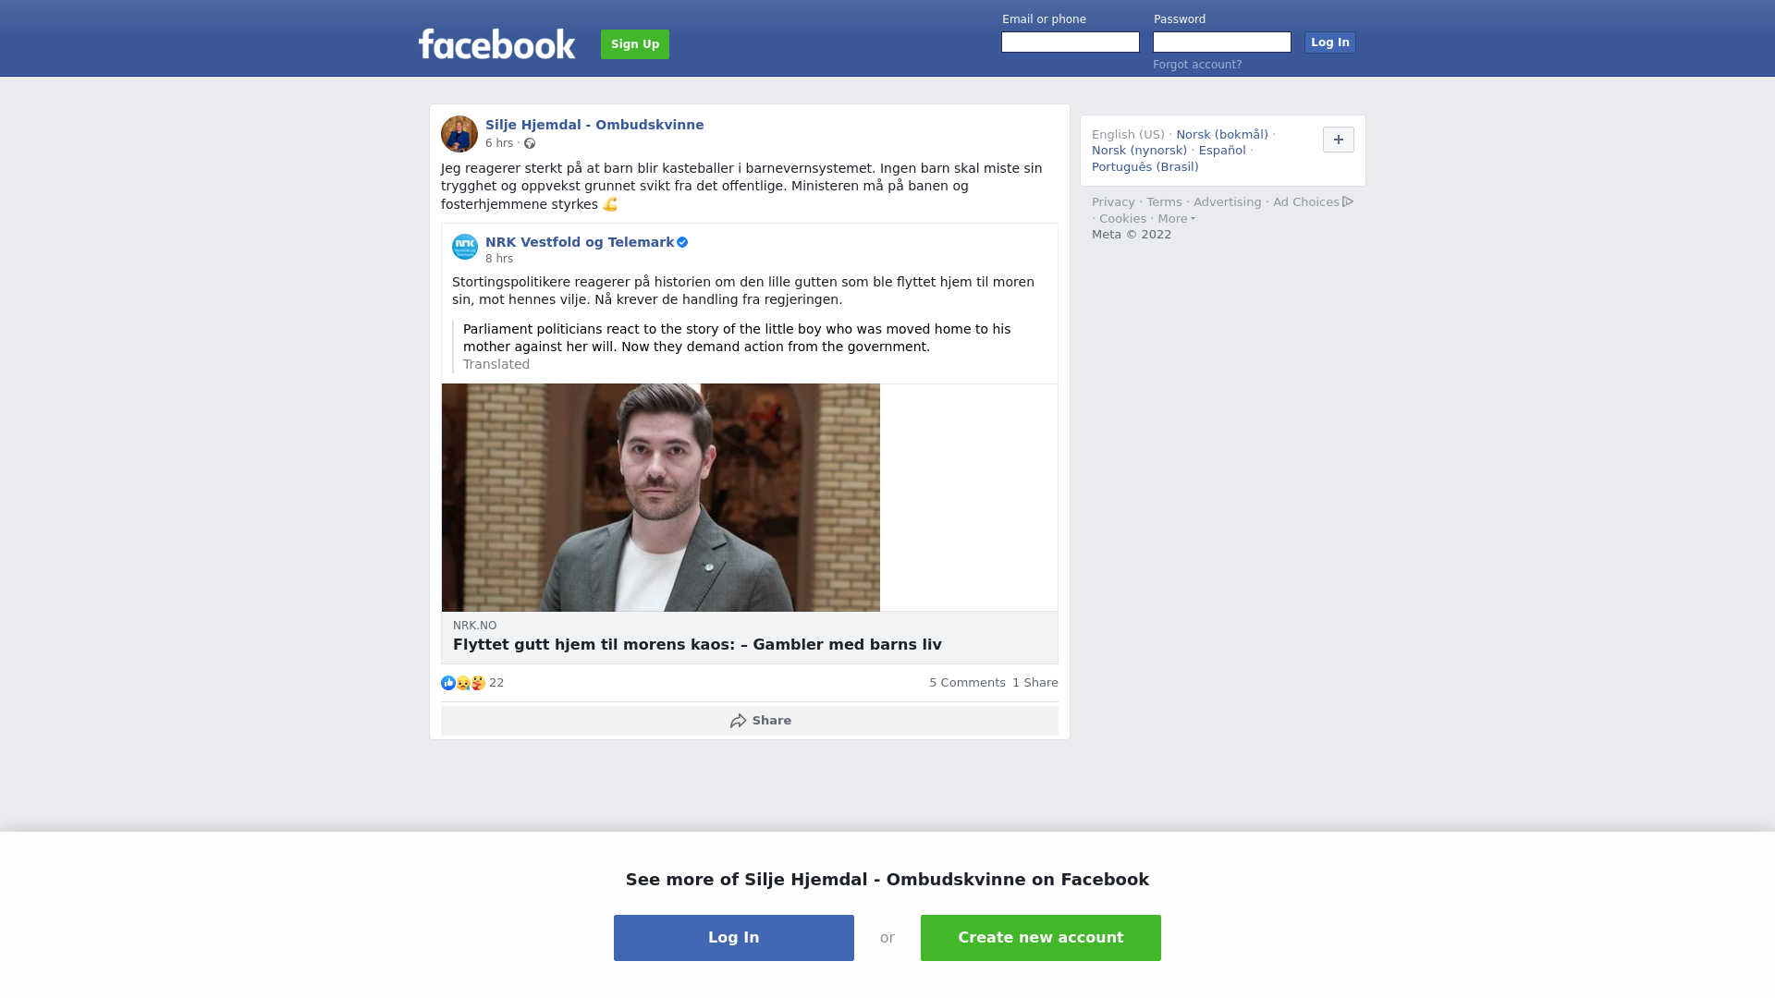This screenshot has width=1775, height=998.
Task: Click the Like reaction icon
Action: 448,683
